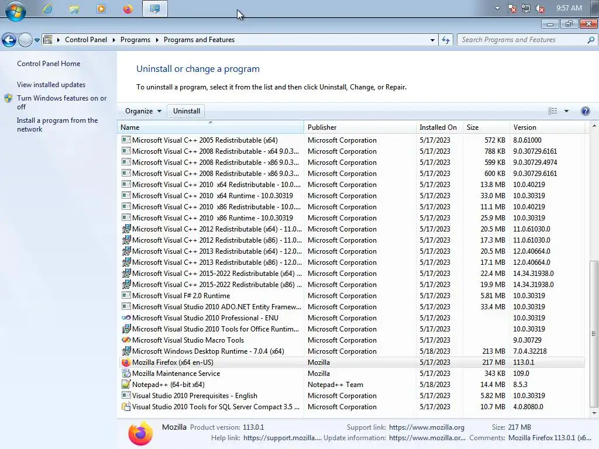Open Windows Explorer from the taskbar

tap(74, 9)
